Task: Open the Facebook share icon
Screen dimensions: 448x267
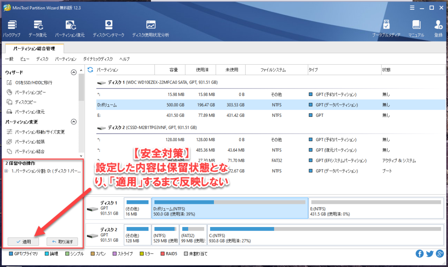Action: [x=420, y=254]
